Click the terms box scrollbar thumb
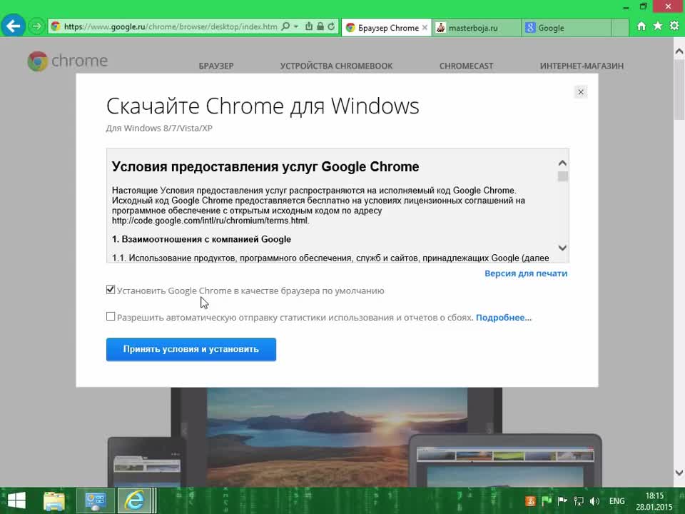This screenshot has height=514, width=685. click(563, 176)
